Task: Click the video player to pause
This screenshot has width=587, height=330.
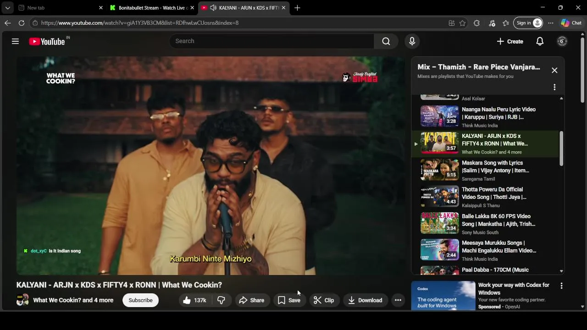Action: tap(211, 165)
